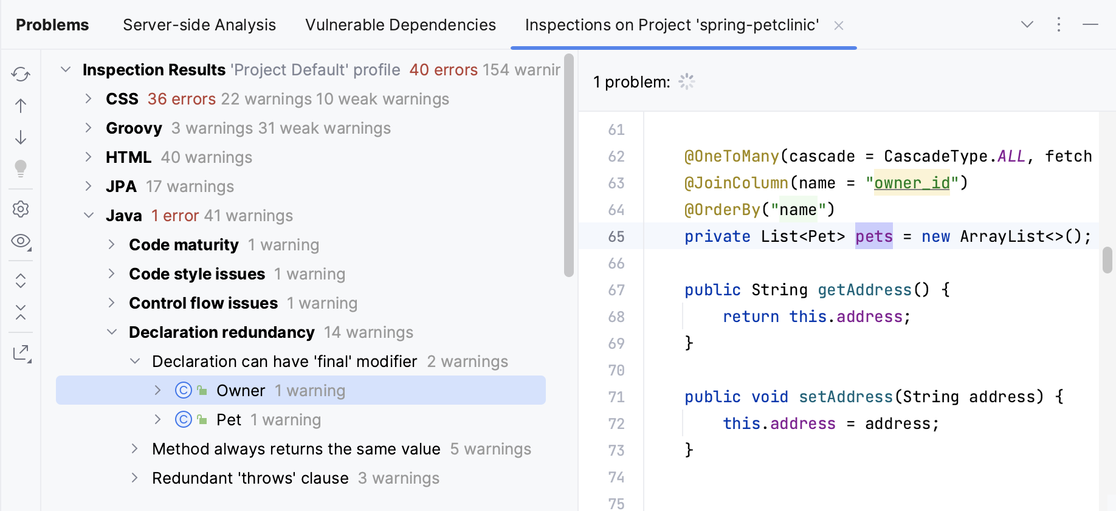This screenshot has width=1116, height=511.
Task: Click the pets field in code preview
Action: [873, 236]
